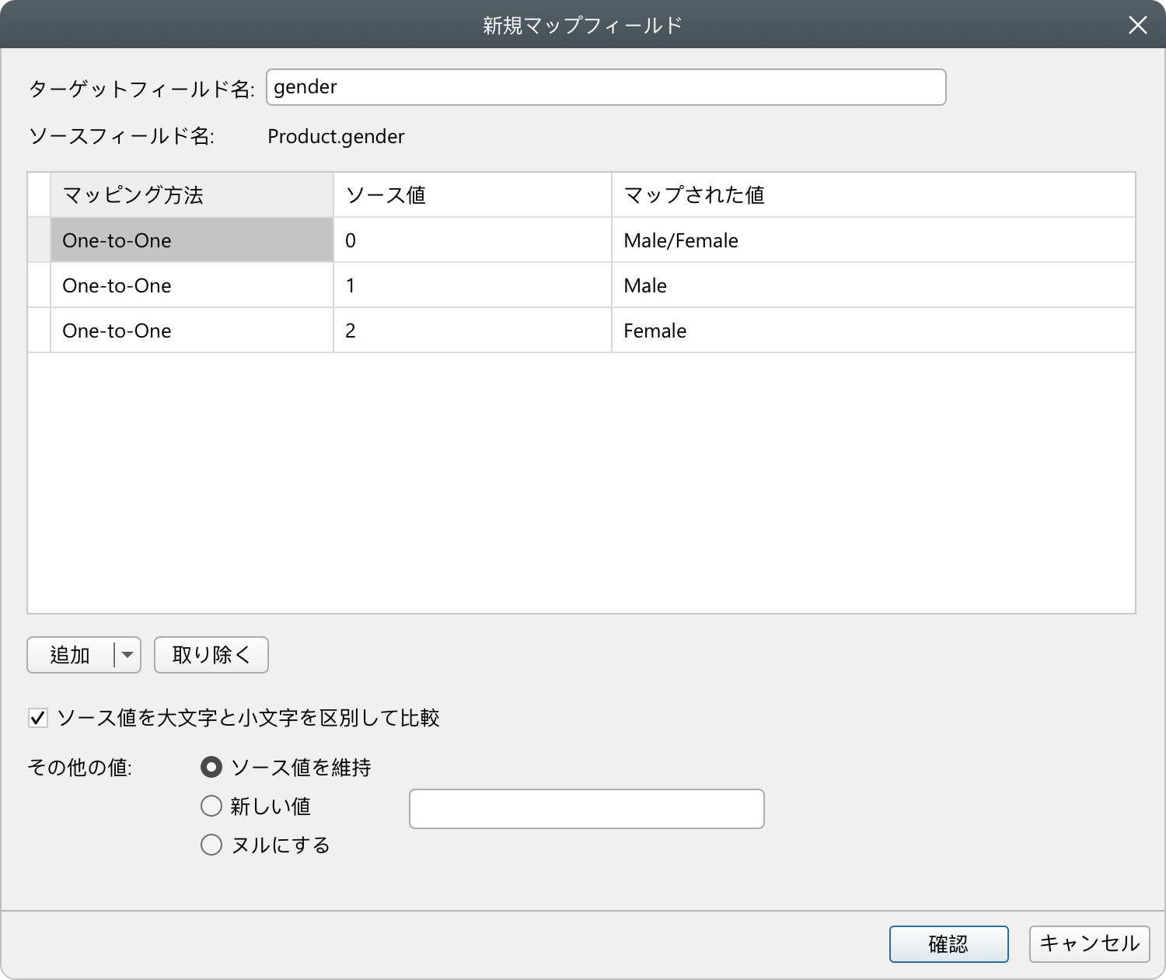The image size is (1166, 980).
Task: Select the マップされた値 column header
Action: click(874, 194)
